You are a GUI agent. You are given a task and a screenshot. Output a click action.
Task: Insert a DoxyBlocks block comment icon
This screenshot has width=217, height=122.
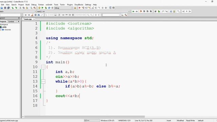click(x=163, y=11)
